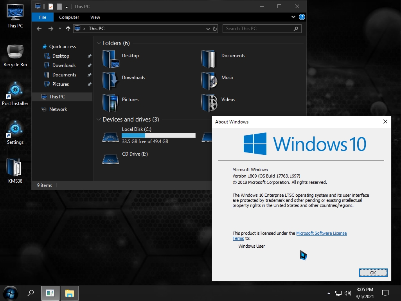Open the Videos folder icon
The height and width of the screenshot is (301, 401).
click(210, 103)
